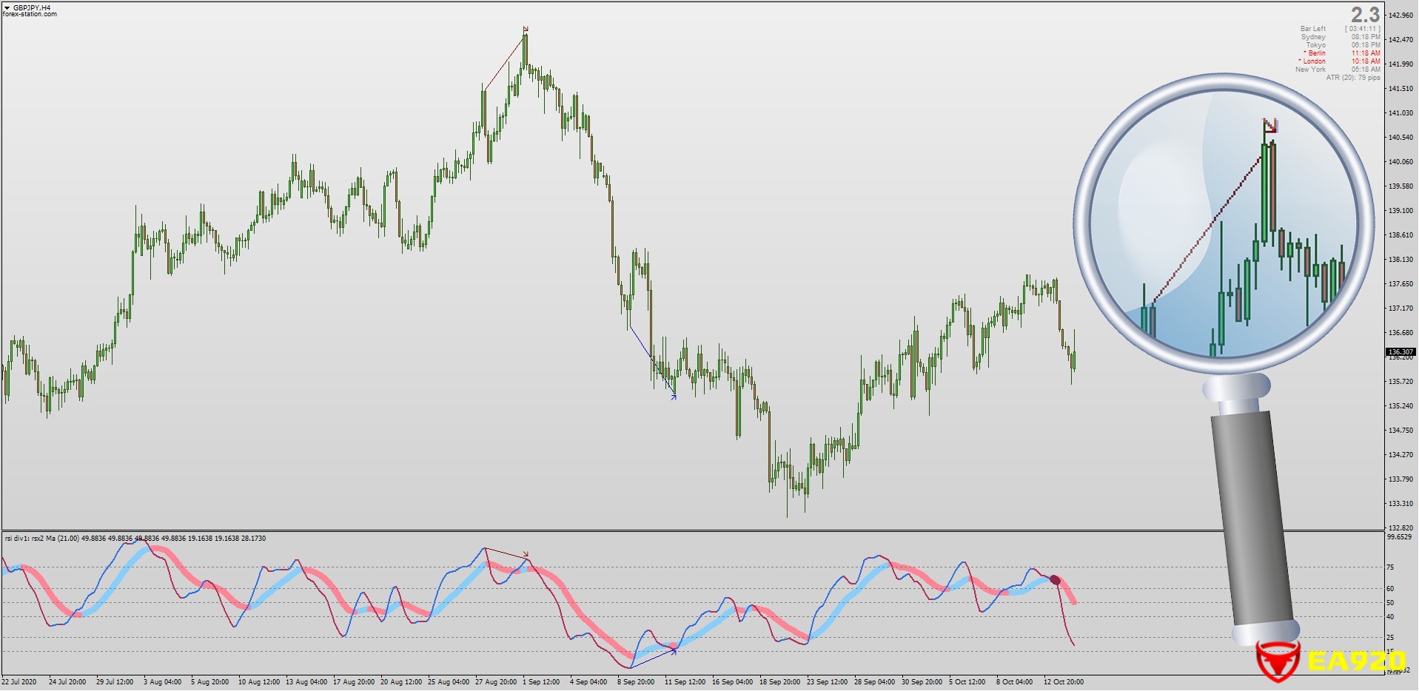This screenshot has width=1419, height=691.
Task: Click the 1 Sep 12:00 time axis label
Action: [x=540, y=682]
